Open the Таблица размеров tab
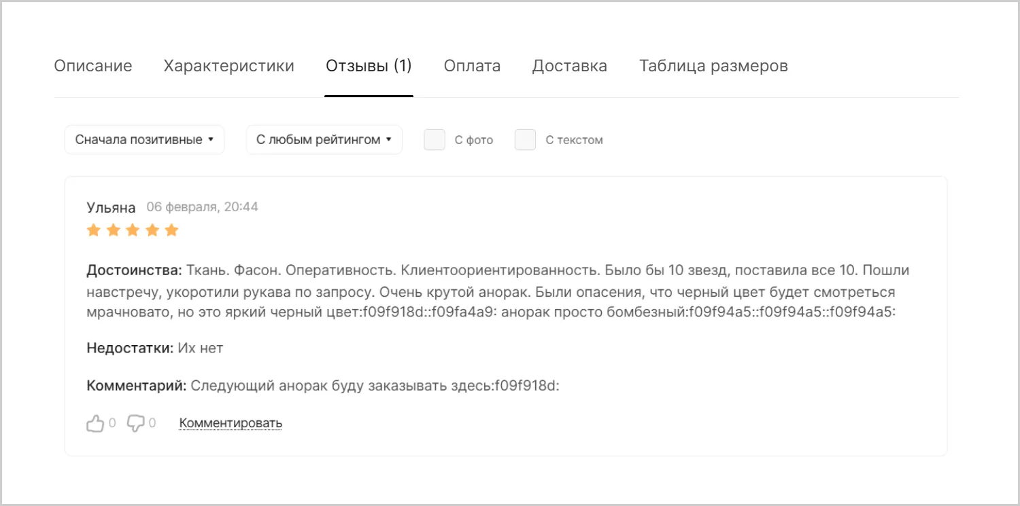1020x506 pixels. (713, 66)
